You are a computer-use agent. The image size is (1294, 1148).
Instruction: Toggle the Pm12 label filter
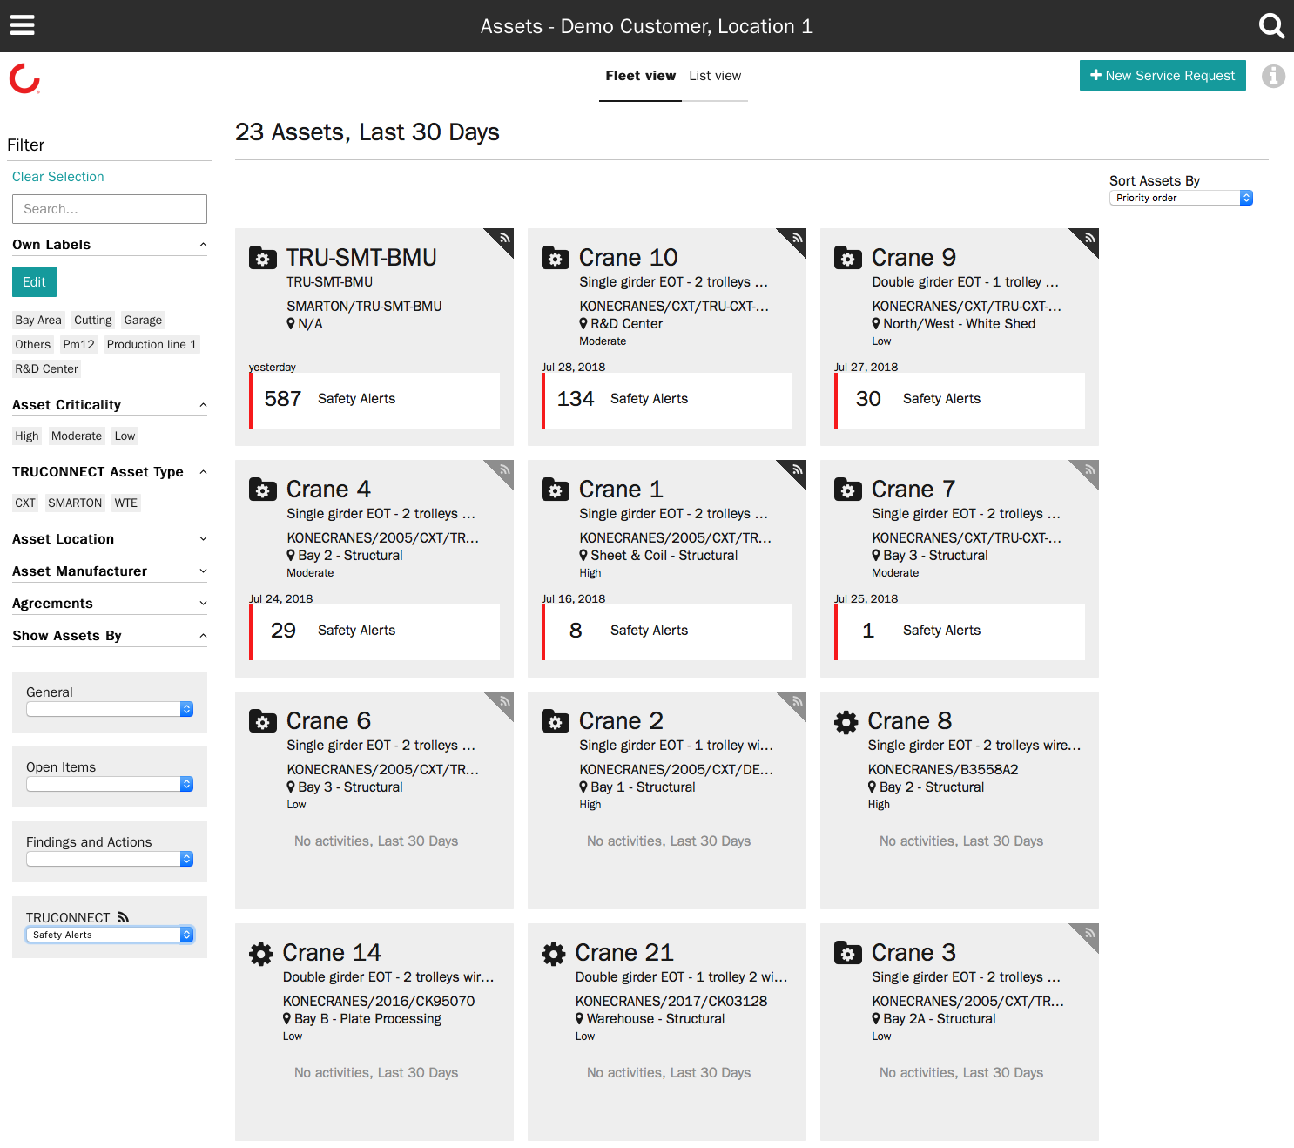pyautogui.click(x=78, y=344)
